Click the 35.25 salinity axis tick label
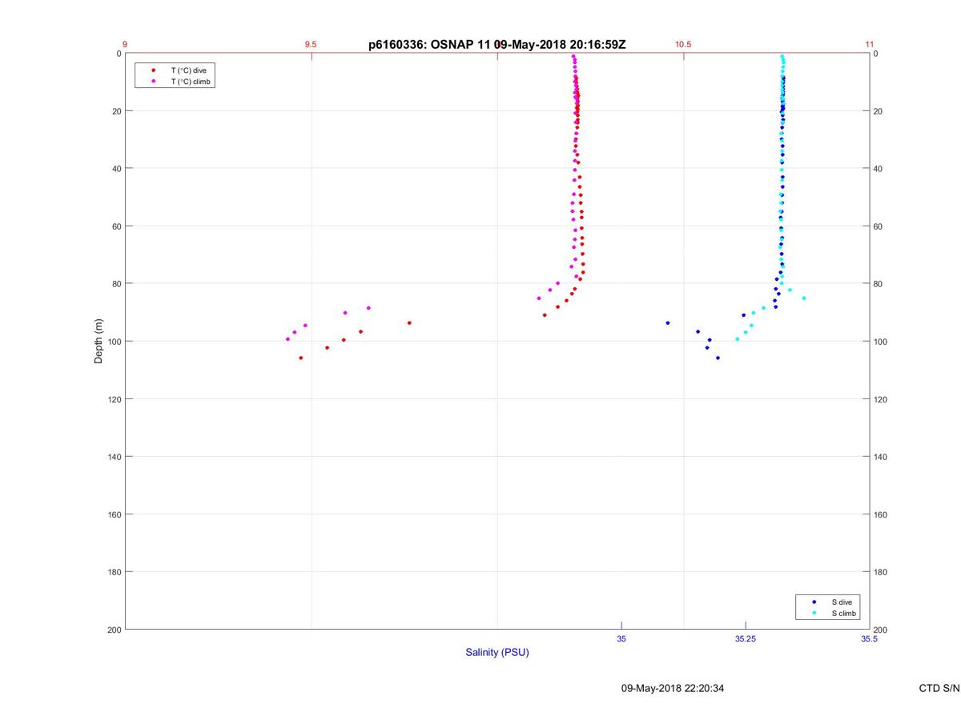The image size is (961, 708). click(x=745, y=639)
